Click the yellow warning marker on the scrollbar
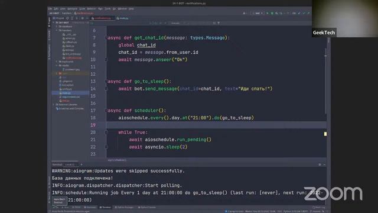 pos(325,134)
